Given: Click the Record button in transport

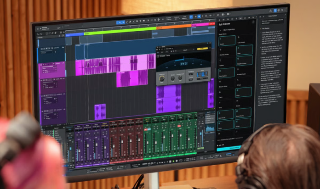Looking at the screenshot, I should pos(177,161).
